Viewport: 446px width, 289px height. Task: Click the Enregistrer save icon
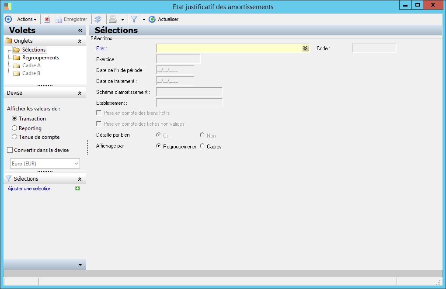pos(58,19)
